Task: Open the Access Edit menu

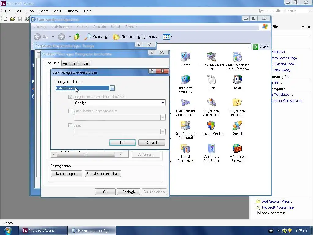Action: [18, 11]
